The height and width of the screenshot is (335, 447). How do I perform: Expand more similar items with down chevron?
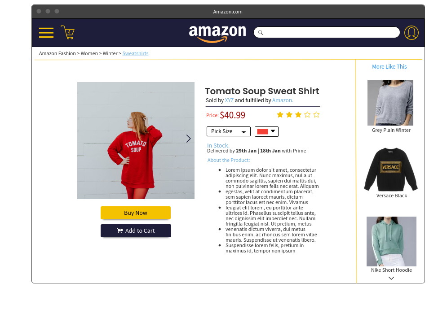click(391, 278)
